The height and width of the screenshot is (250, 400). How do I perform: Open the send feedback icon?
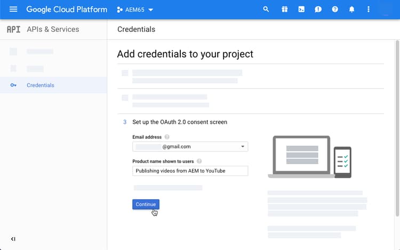coord(318,10)
